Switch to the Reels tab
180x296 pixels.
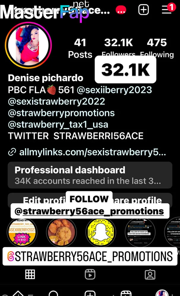click(x=90, y=274)
